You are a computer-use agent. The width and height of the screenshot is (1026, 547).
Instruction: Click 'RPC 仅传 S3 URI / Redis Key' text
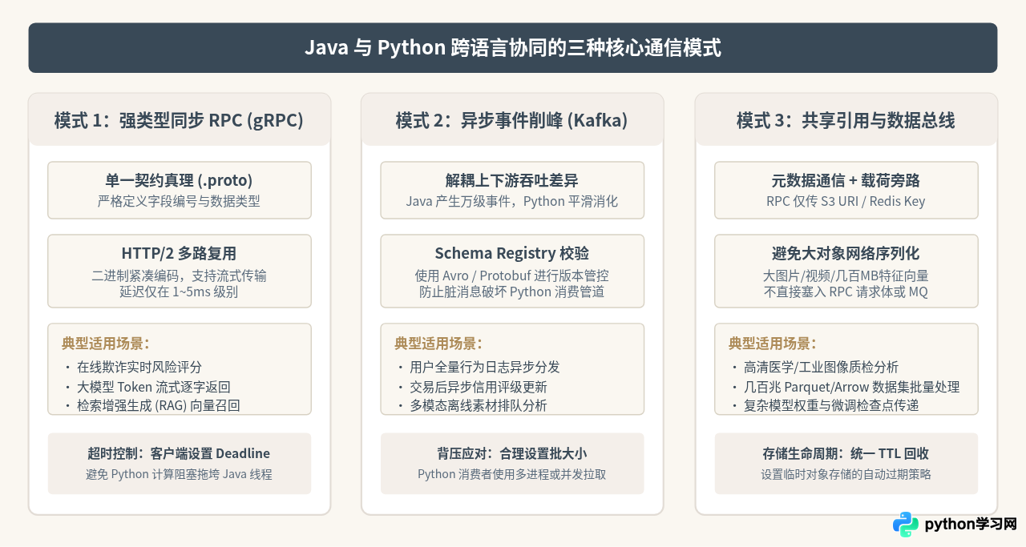pyautogui.click(x=846, y=201)
